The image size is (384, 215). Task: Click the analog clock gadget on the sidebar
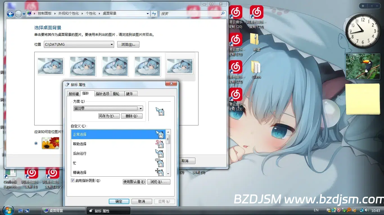362,31
